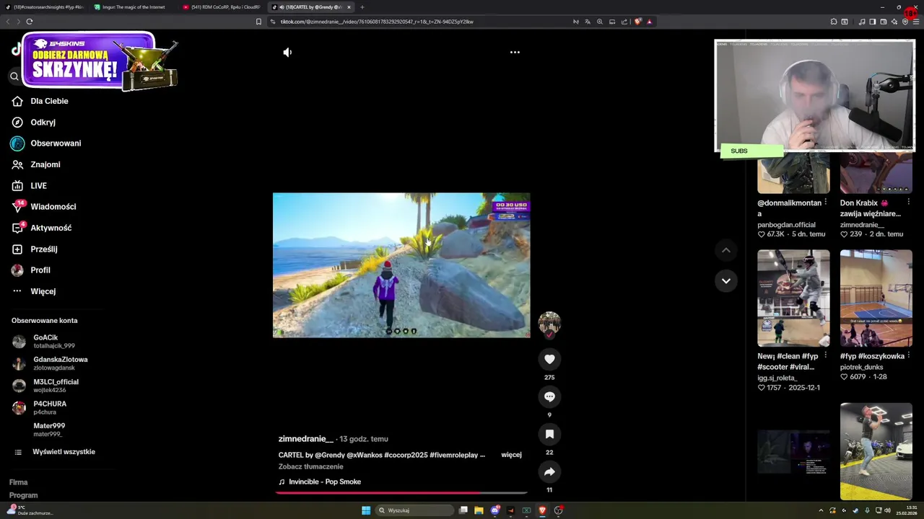Open Invincible - Pop Smoke sound
This screenshot has width=924, height=519.
[x=325, y=482]
